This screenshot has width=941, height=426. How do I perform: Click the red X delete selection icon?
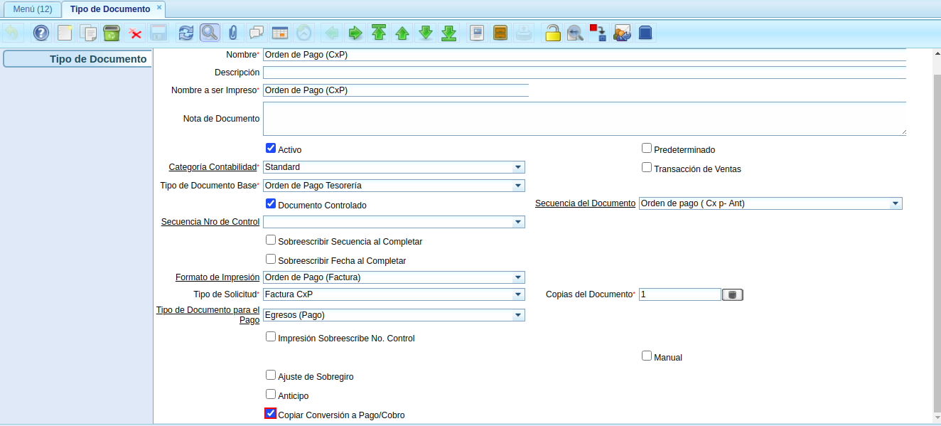[135, 33]
